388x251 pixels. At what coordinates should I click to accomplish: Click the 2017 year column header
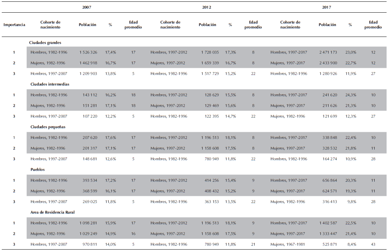point(326,7)
